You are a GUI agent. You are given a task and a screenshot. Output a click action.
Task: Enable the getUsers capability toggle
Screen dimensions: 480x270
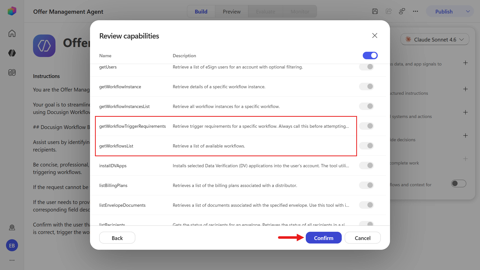pos(366,67)
